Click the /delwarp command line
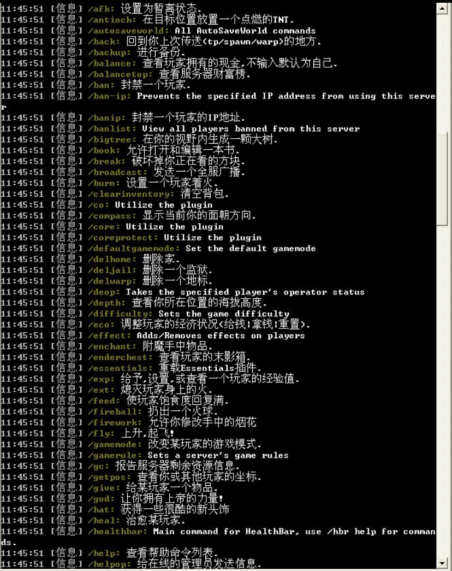 [x=106, y=281]
